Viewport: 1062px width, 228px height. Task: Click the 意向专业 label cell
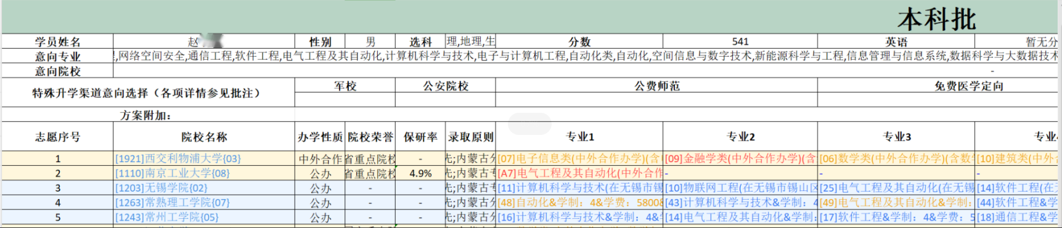57,56
